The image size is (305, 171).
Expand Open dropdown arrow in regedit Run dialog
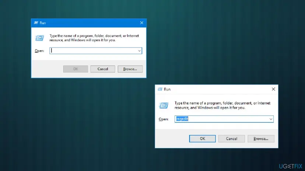pos(271,119)
